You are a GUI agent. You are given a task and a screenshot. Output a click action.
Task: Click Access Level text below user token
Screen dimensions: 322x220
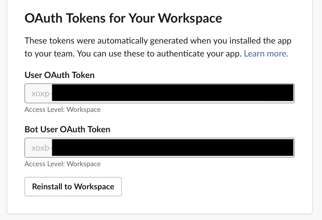click(63, 109)
